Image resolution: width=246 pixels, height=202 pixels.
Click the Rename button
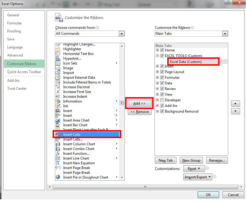(x=217, y=160)
